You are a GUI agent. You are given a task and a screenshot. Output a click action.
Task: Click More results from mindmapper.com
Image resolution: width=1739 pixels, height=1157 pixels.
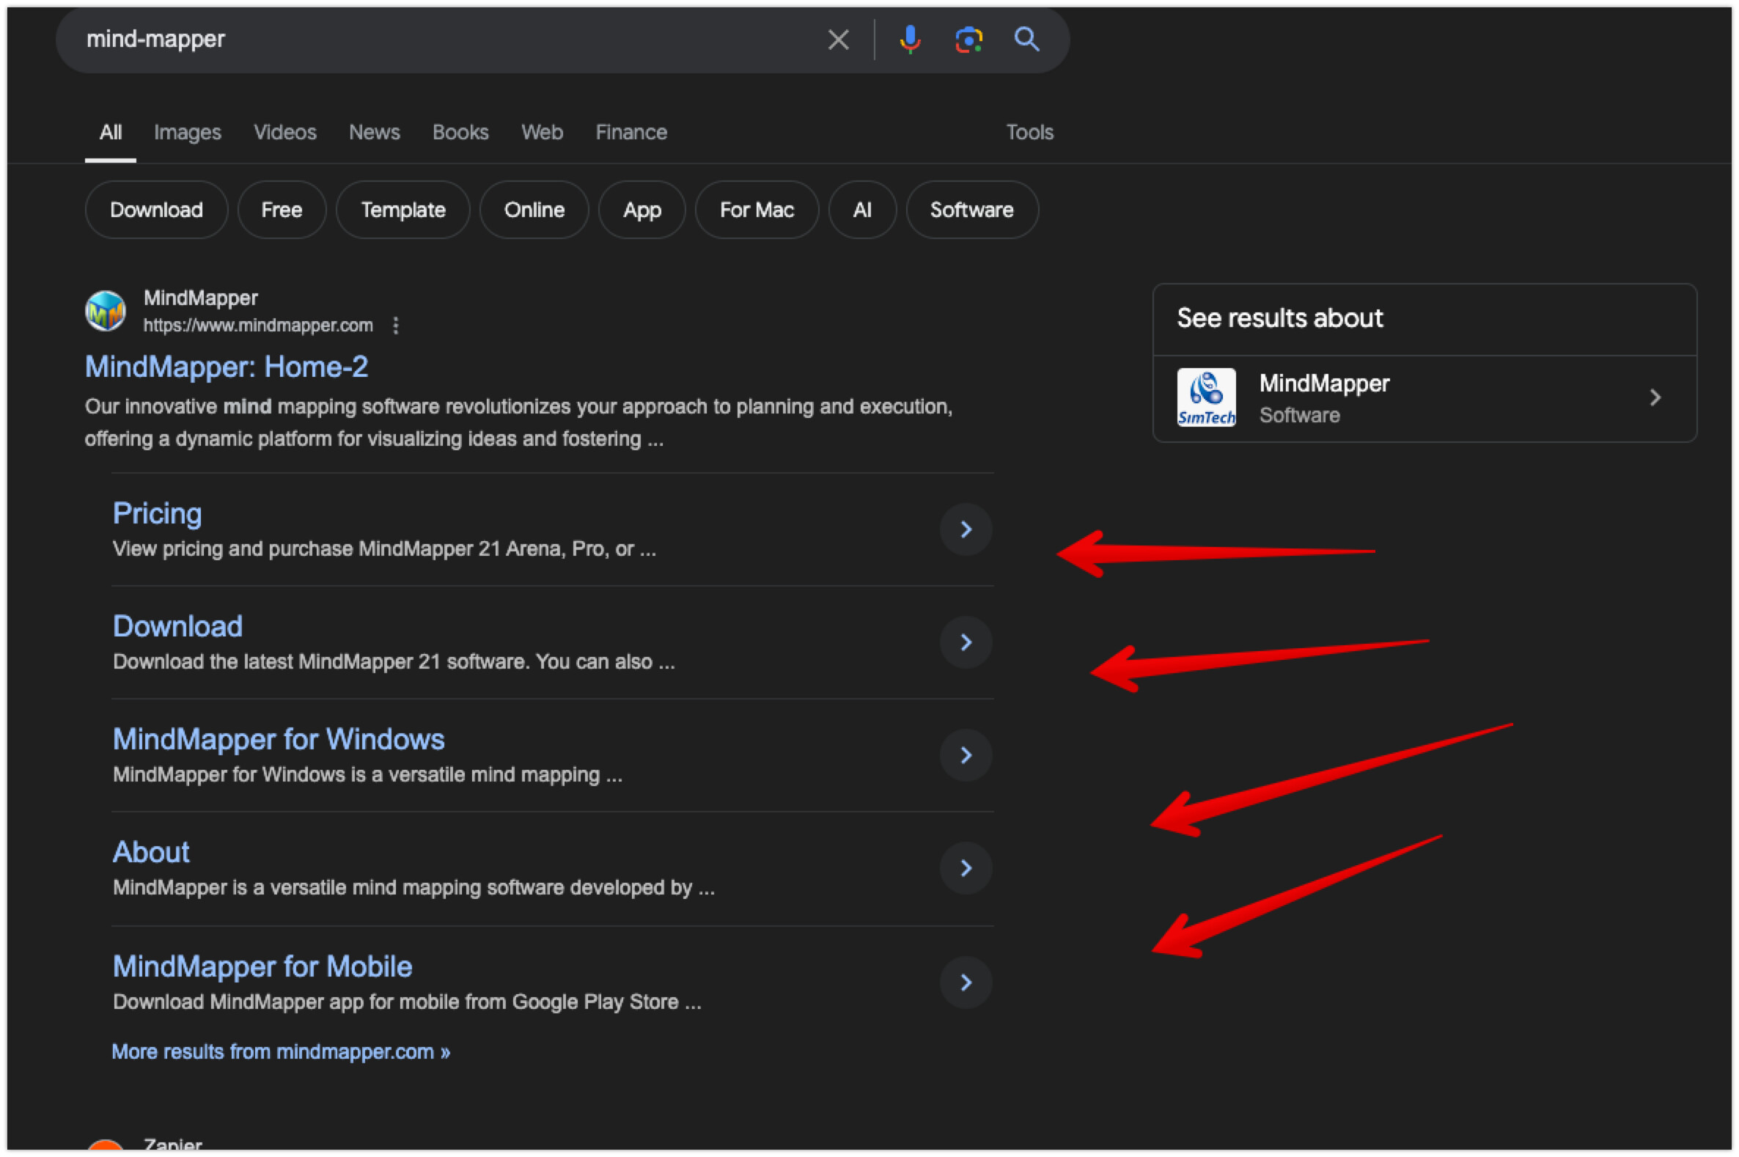pos(280,1051)
